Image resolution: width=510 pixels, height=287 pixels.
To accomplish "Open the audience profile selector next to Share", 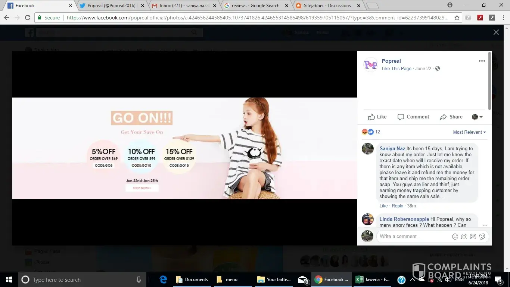I will coord(477,117).
